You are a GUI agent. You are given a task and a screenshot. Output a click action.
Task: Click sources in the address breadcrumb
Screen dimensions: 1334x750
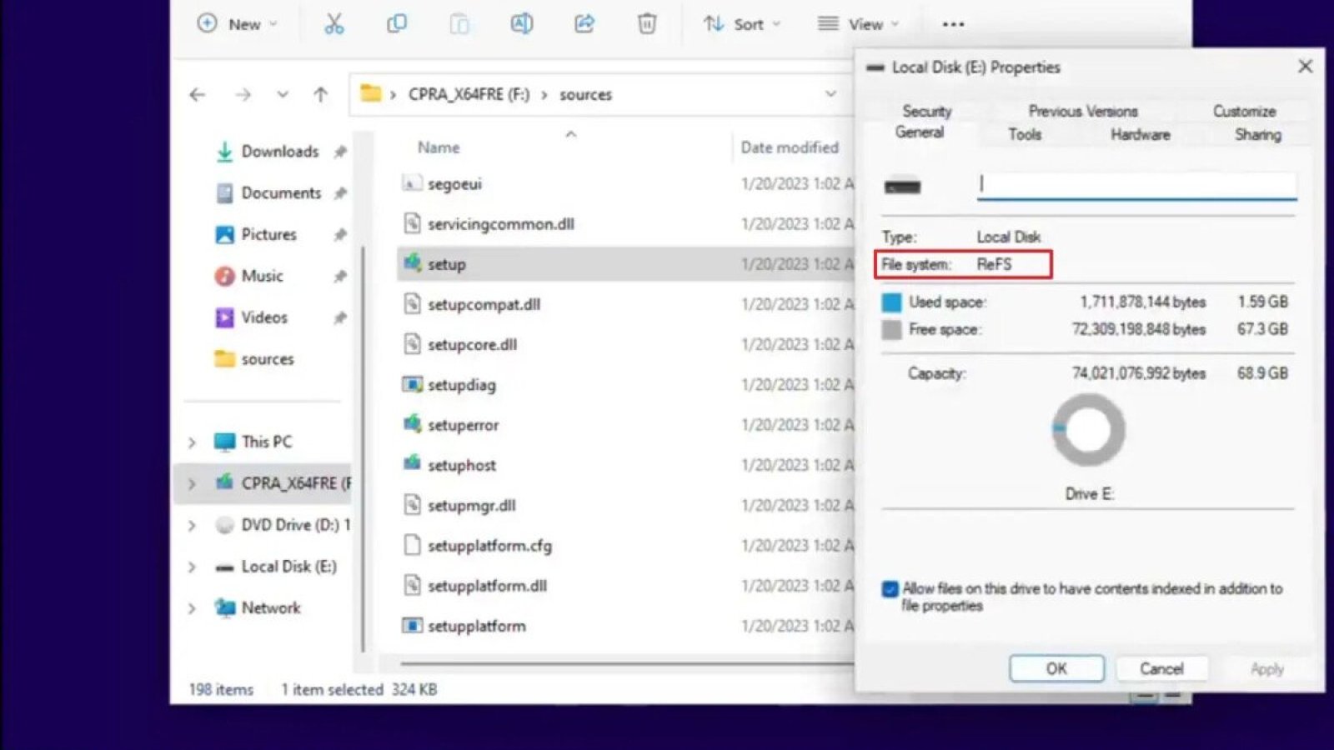click(x=585, y=95)
